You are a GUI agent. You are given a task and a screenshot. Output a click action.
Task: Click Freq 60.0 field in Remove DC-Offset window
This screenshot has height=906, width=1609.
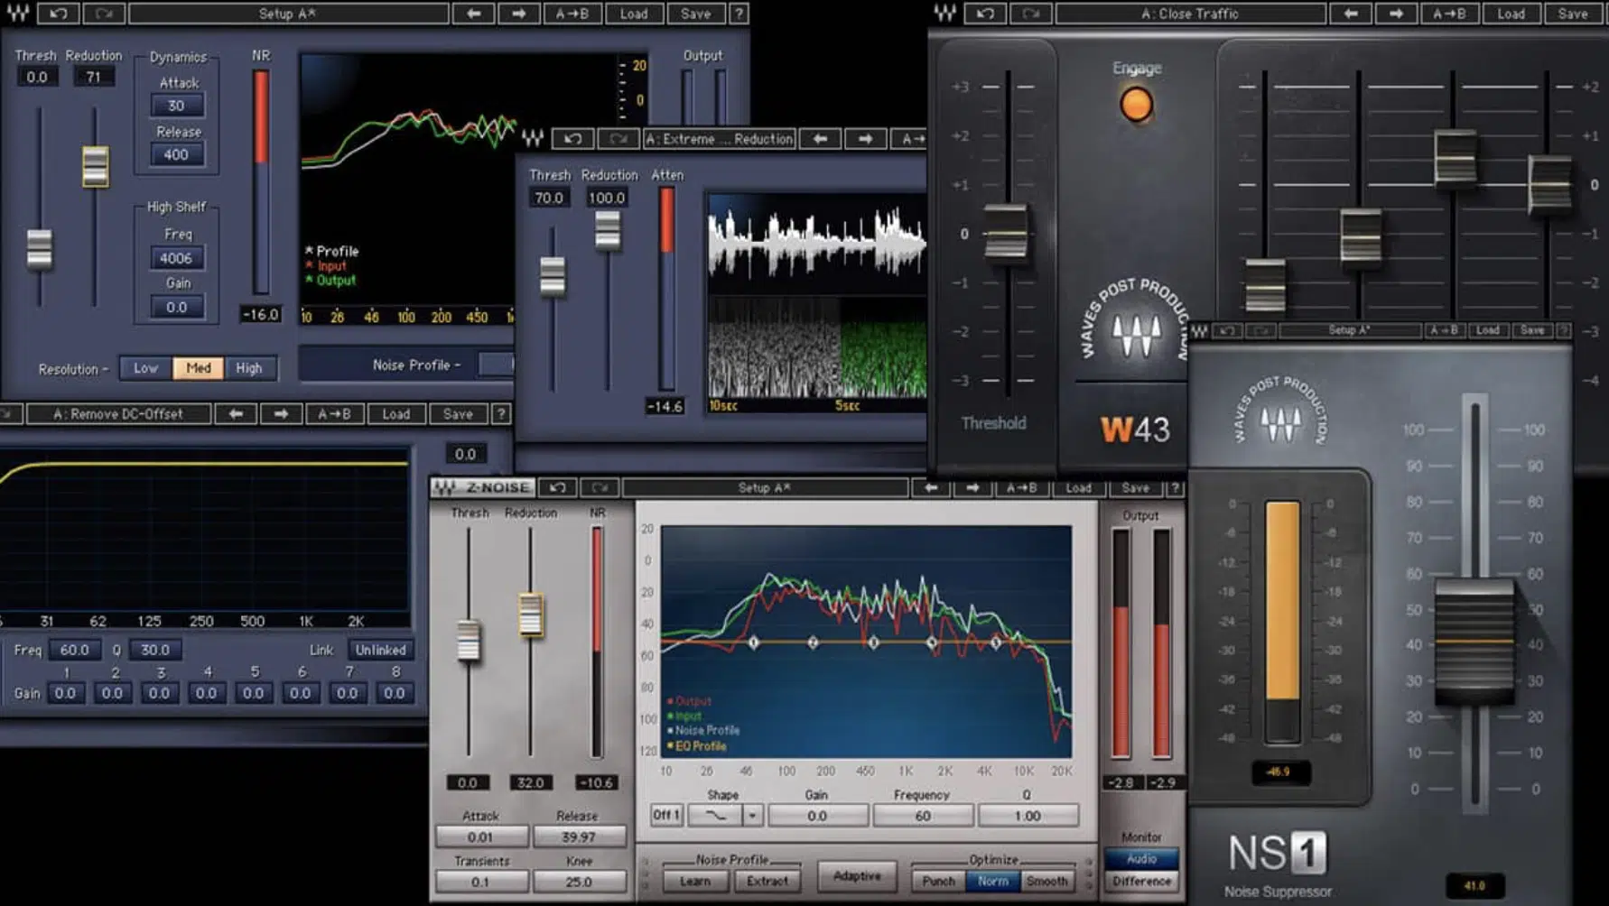74,650
